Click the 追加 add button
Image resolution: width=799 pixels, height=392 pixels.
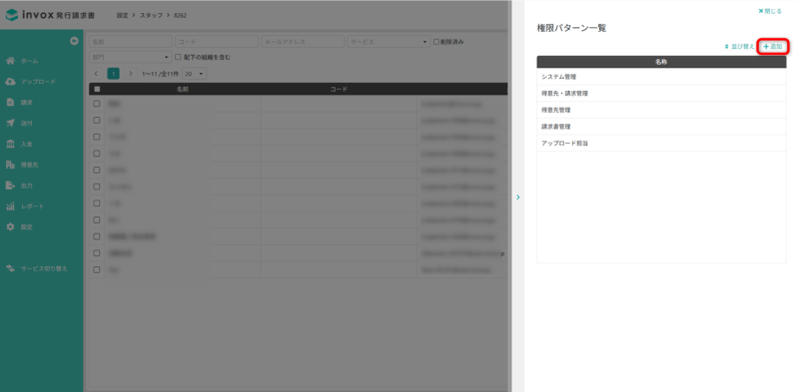click(772, 46)
